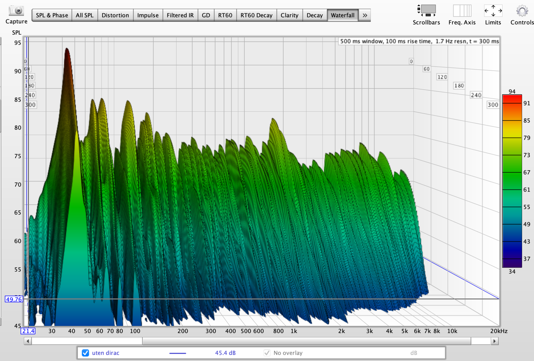
Task: Select the GD tab
Action: coord(206,15)
